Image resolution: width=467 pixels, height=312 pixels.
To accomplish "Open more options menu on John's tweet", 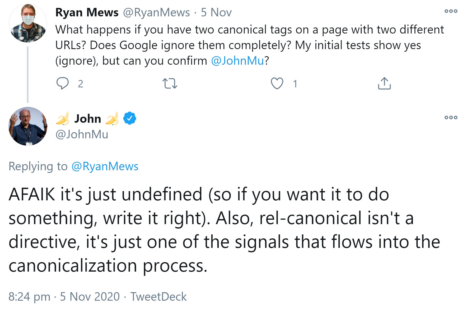I will 451,117.
